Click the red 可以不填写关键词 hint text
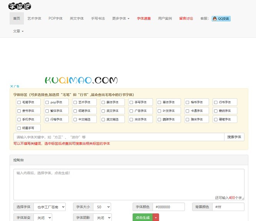The image size is (256, 221). (x=62, y=143)
